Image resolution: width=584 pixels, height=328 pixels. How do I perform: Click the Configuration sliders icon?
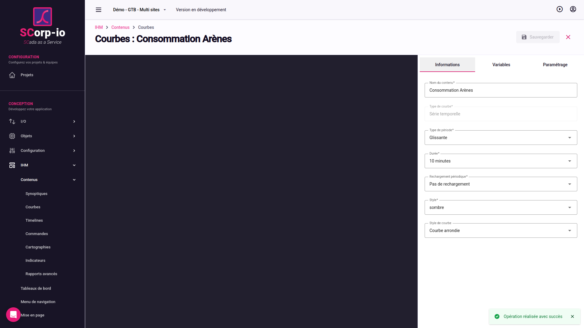click(12, 151)
